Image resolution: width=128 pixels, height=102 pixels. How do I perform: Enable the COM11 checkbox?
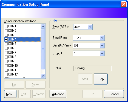[6, 70]
